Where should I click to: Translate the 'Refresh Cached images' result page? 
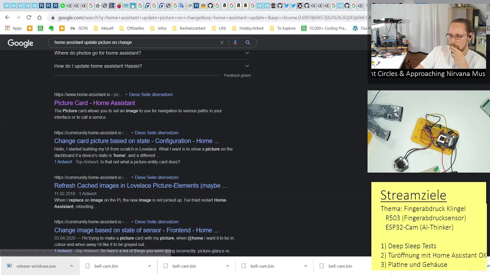pyautogui.click(x=157, y=177)
